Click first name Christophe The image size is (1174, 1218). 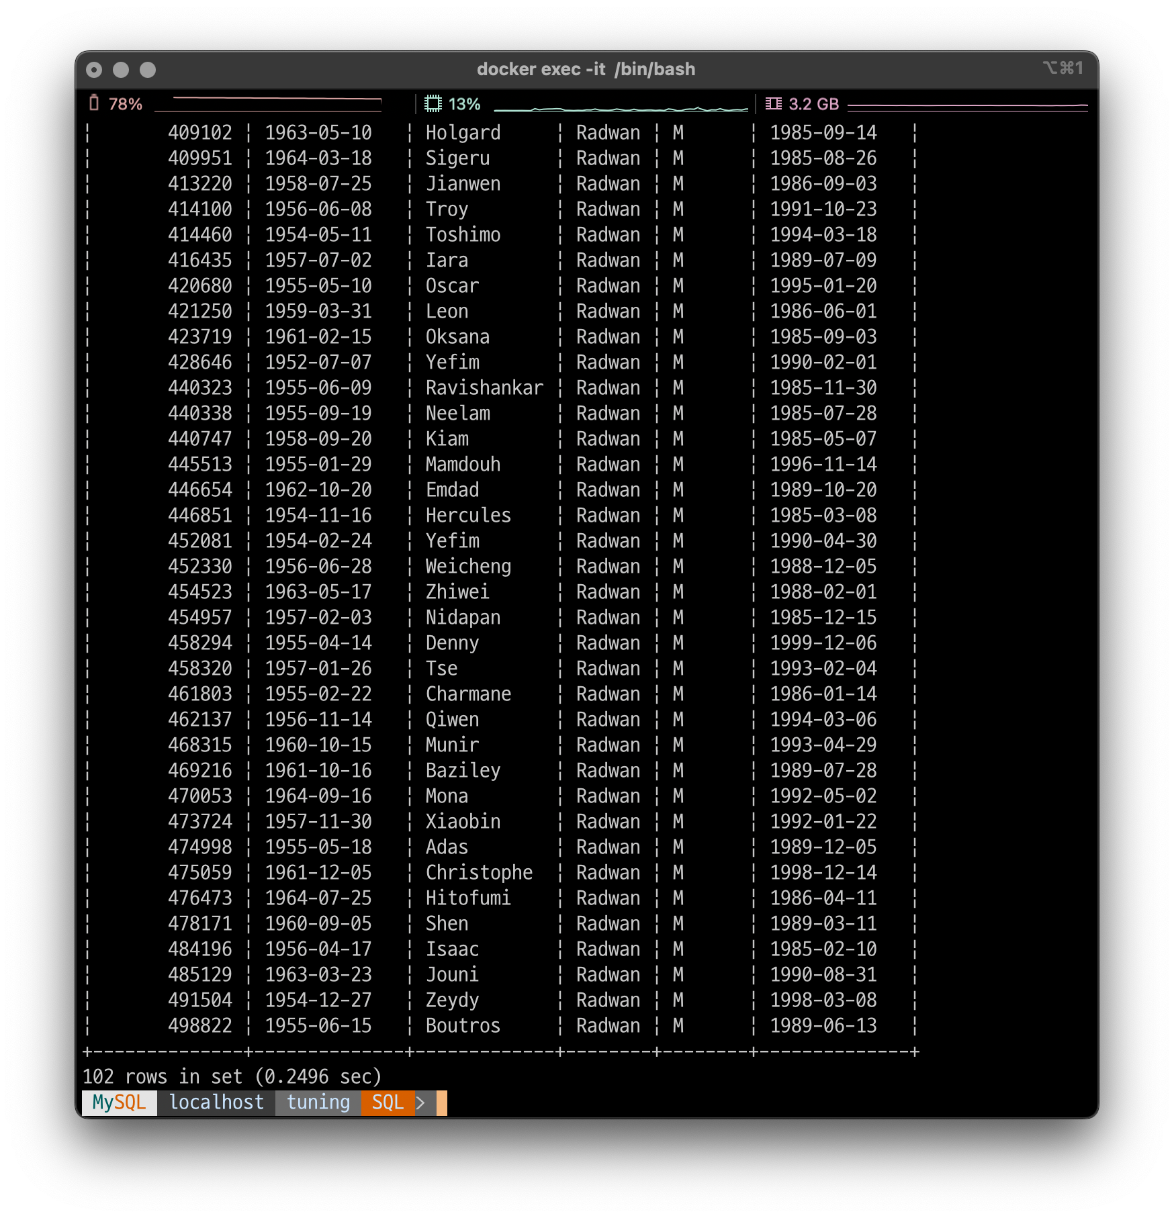[x=479, y=873]
